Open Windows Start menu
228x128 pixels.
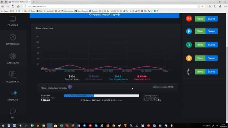(3, 126)
